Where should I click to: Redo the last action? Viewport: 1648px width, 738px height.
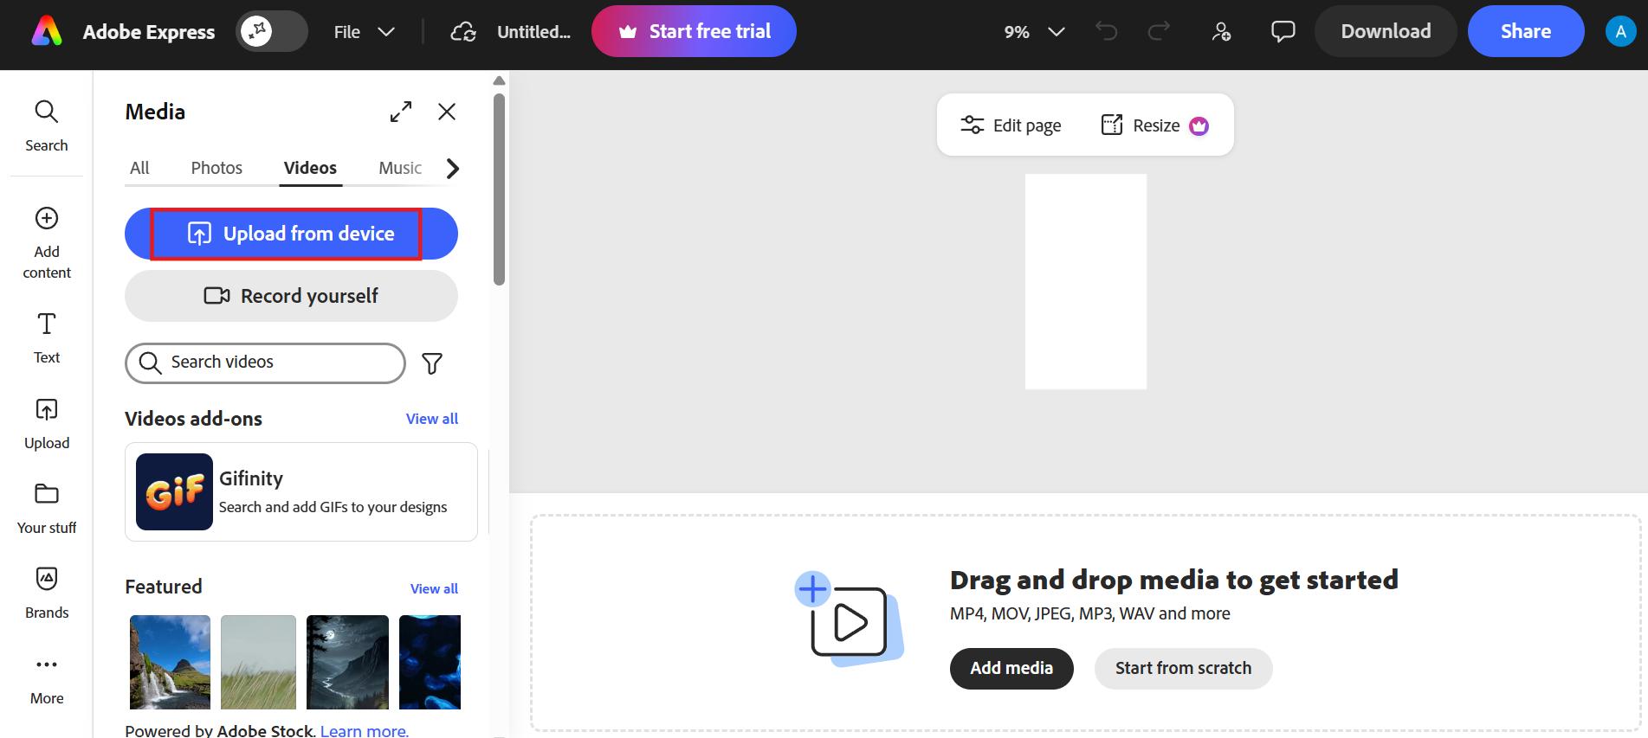(x=1158, y=32)
